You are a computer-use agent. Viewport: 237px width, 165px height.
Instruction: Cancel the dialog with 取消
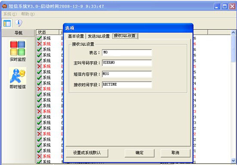point(175,153)
